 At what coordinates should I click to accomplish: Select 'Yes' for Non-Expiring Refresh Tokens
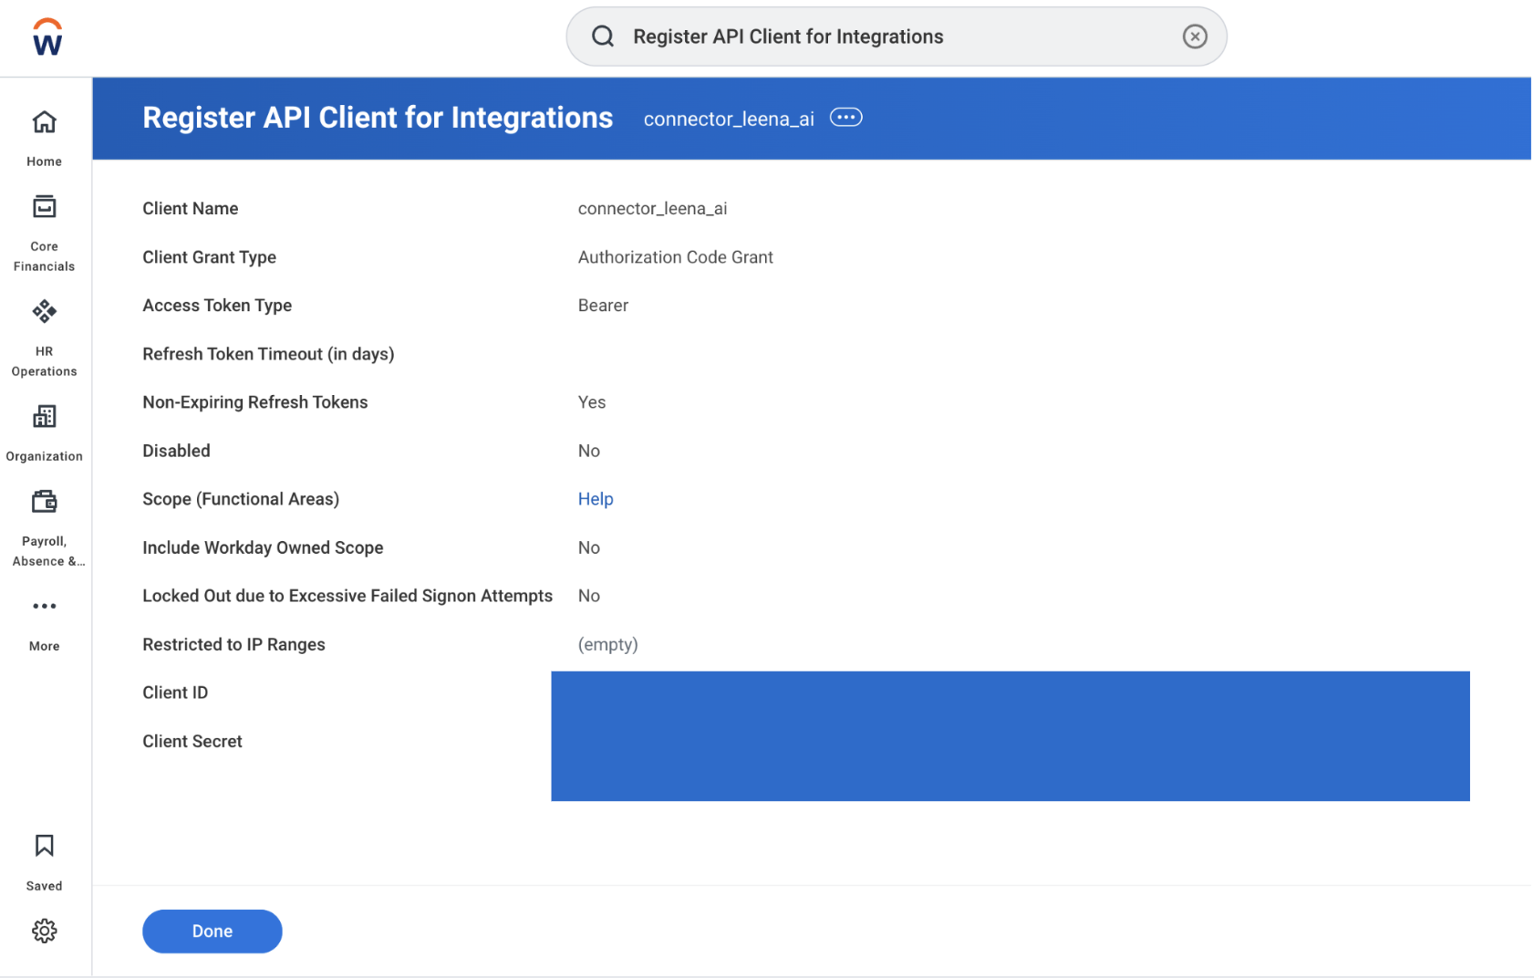pos(592,402)
